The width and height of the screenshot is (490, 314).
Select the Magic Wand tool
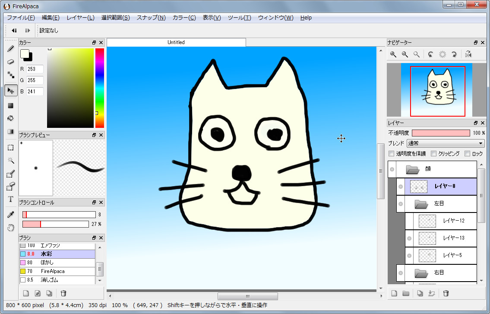click(x=11, y=160)
